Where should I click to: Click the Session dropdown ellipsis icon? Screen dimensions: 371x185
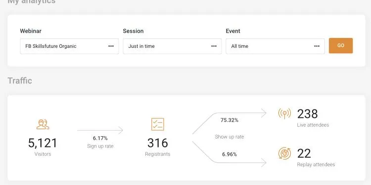(x=214, y=46)
